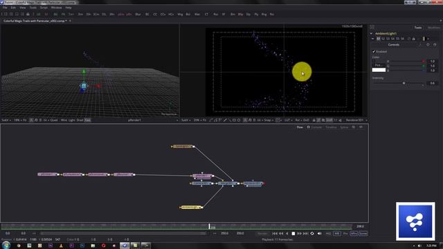Click the Pick color button
Image resolution: width=443 pixels, height=249 pixels.
pyautogui.click(x=379, y=65)
